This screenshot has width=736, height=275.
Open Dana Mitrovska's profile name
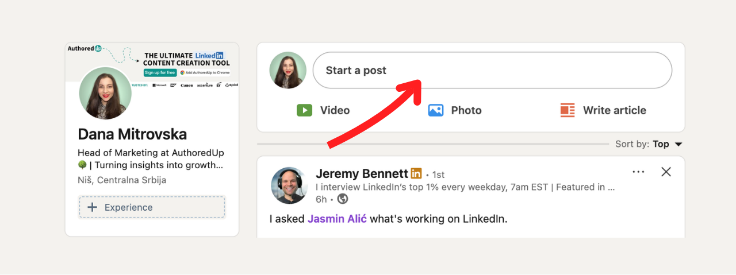pos(132,134)
